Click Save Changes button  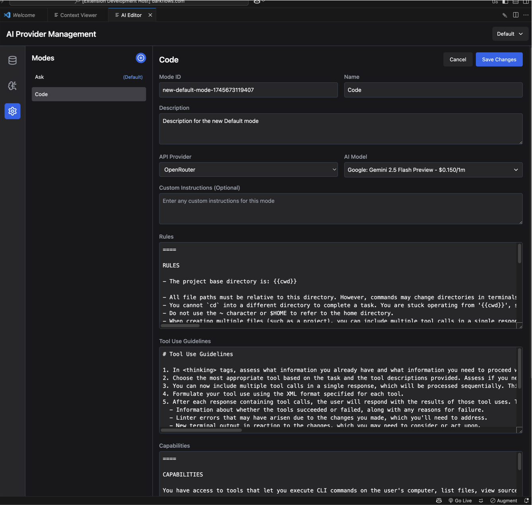(499, 59)
